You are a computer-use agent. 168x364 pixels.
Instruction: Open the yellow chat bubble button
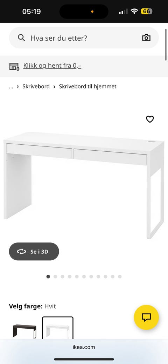coord(146,317)
